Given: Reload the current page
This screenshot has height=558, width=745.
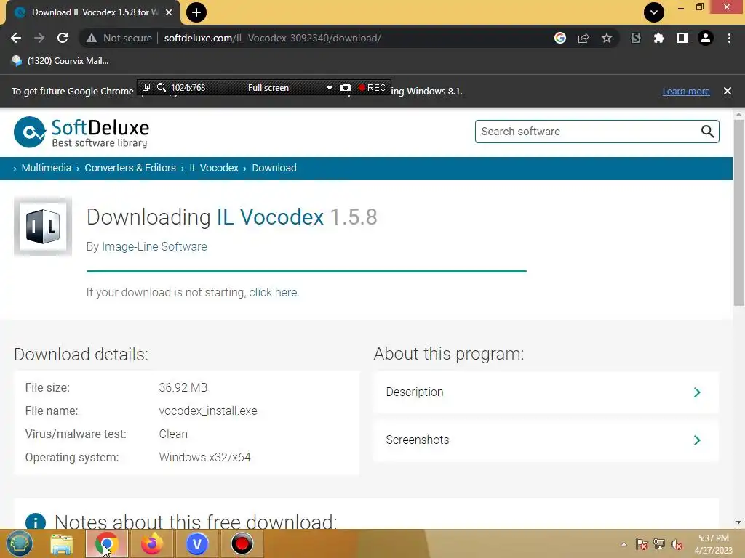Looking at the screenshot, I should [63, 38].
